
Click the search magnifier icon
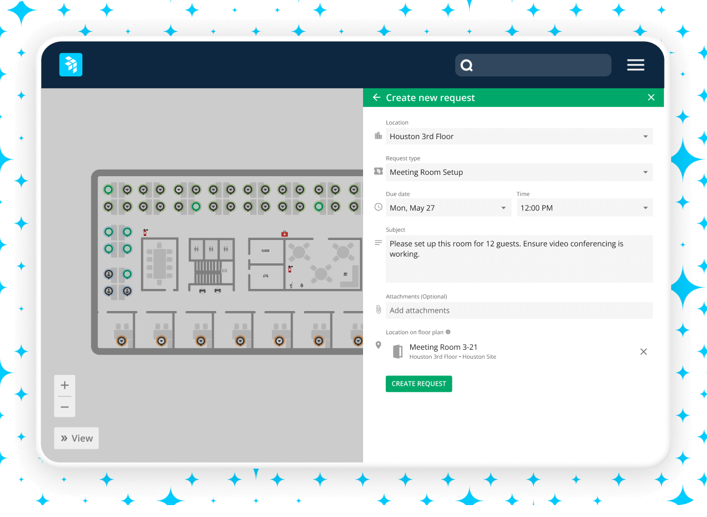(466, 65)
